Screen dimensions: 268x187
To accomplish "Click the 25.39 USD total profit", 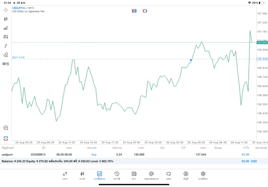I will (x=249, y=161).
